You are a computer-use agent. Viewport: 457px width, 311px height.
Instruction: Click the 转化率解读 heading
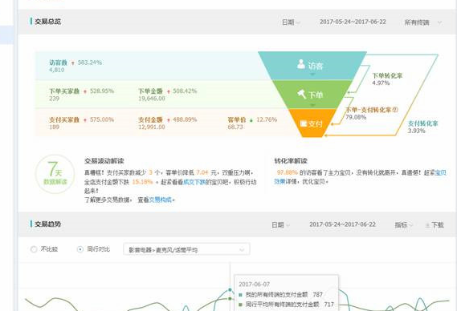pyautogui.click(x=291, y=161)
